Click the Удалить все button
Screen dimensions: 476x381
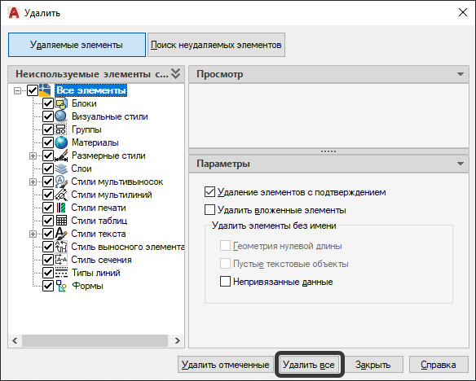click(x=309, y=365)
